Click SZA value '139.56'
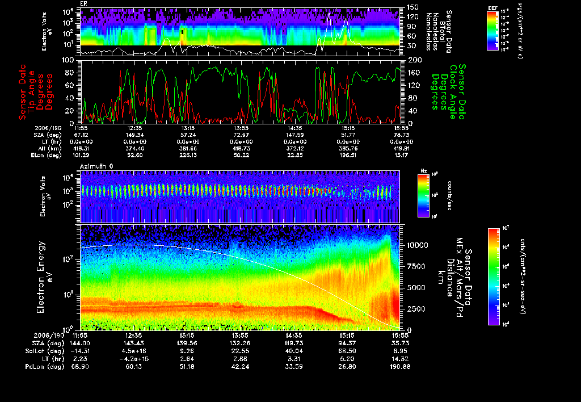This screenshot has height=402, width=581. pos(187,343)
